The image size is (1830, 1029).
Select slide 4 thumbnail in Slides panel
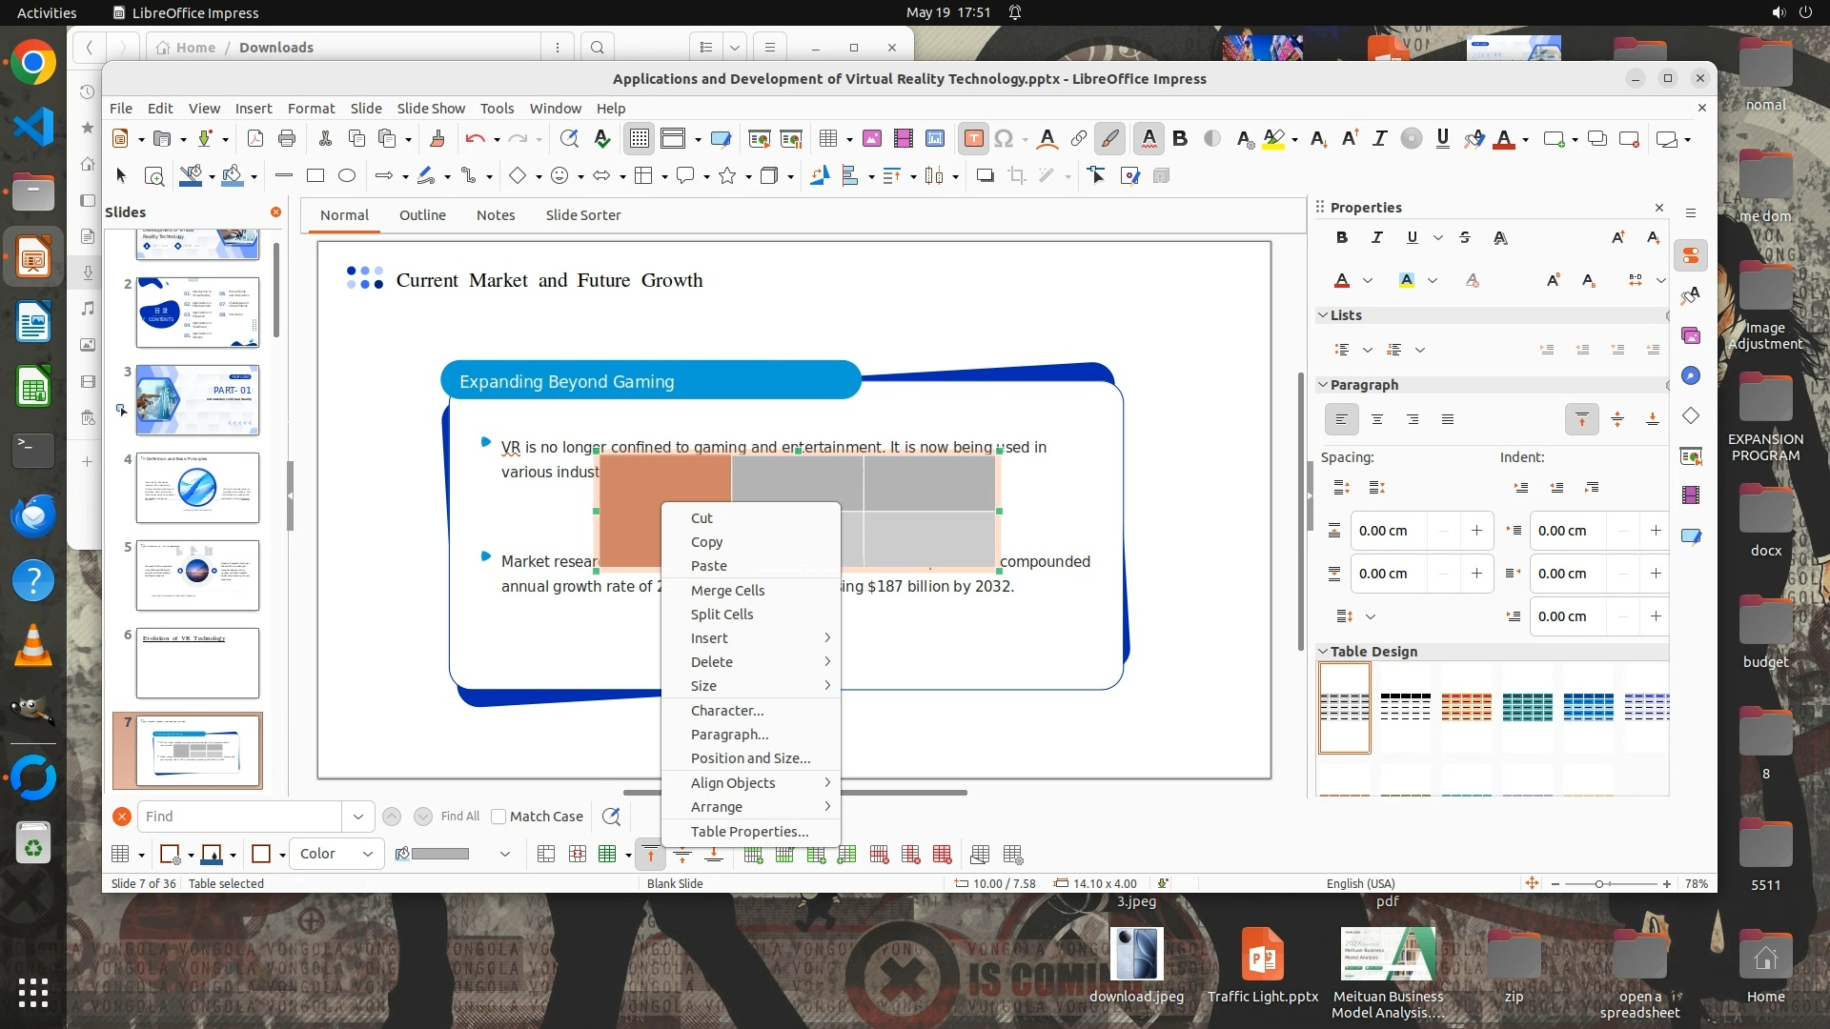(x=197, y=488)
